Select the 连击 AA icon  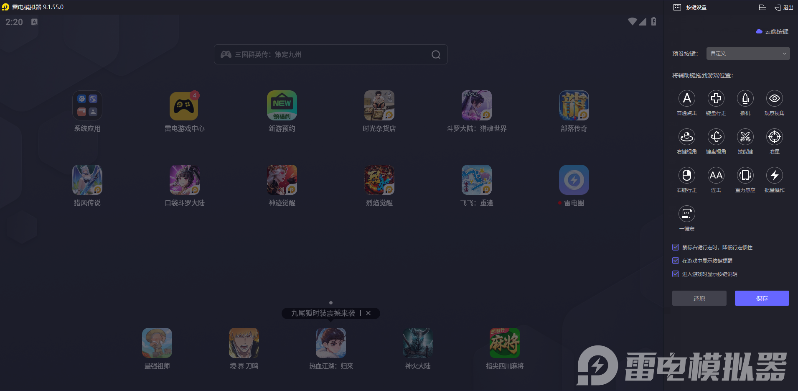pos(716,175)
